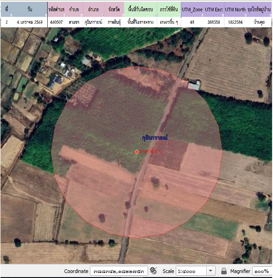The height and width of the screenshot is (278, 273).
Task: Click the กุฉินารายณ์ label on the map
Action: (154, 137)
